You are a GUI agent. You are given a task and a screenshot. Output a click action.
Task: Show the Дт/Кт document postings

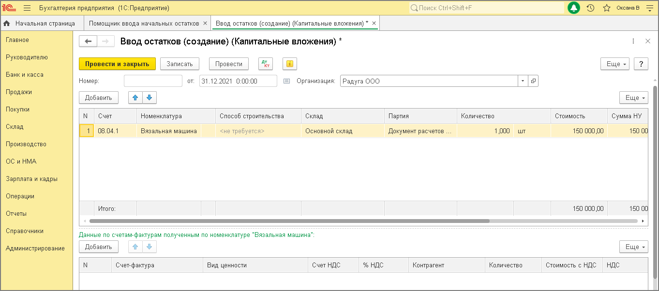(266, 64)
